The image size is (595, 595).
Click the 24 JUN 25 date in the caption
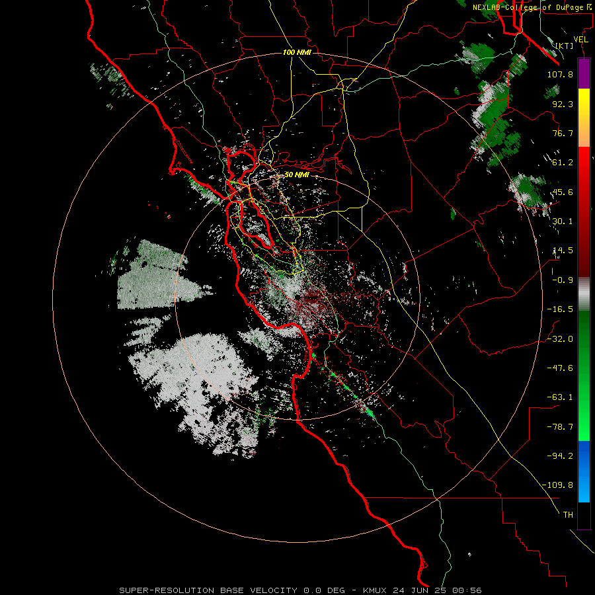(x=420, y=590)
